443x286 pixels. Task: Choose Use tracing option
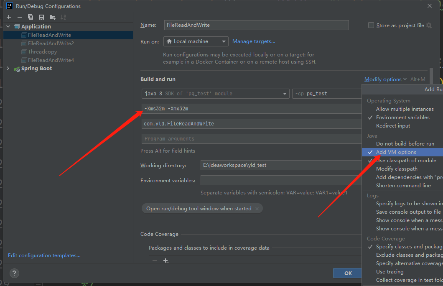[402, 272]
